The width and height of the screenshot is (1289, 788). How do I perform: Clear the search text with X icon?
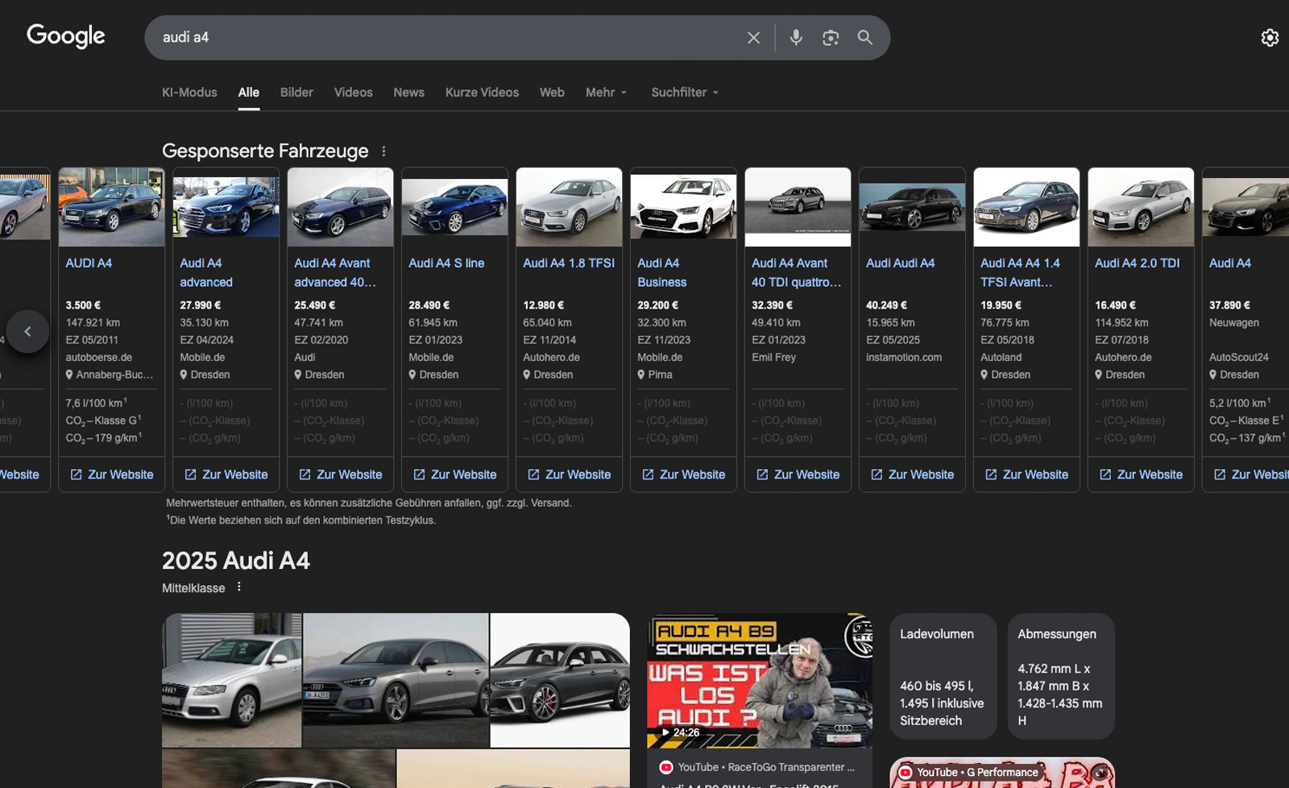coord(753,38)
